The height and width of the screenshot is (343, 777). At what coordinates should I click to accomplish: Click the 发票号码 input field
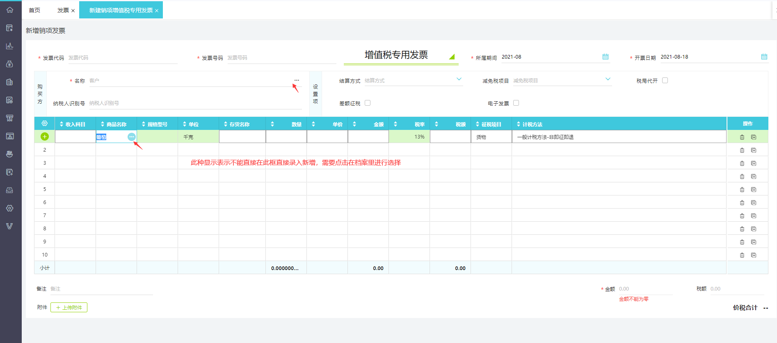point(281,58)
